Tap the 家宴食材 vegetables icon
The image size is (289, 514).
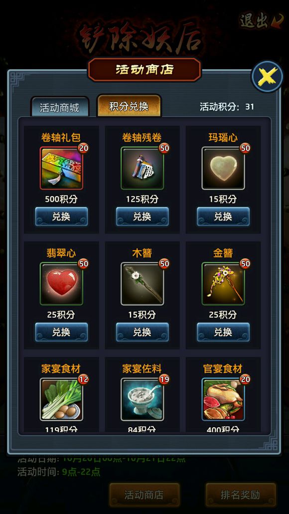pyautogui.click(x=61, y=399)
